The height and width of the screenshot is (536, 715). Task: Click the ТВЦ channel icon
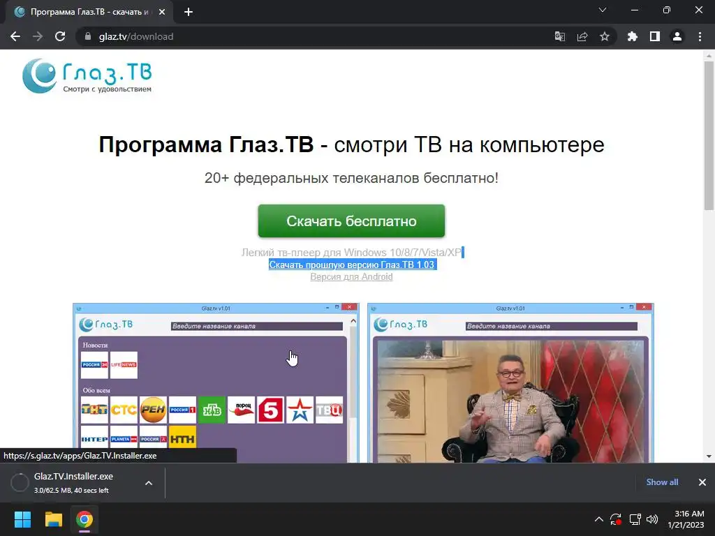click(x=330, y=410)
